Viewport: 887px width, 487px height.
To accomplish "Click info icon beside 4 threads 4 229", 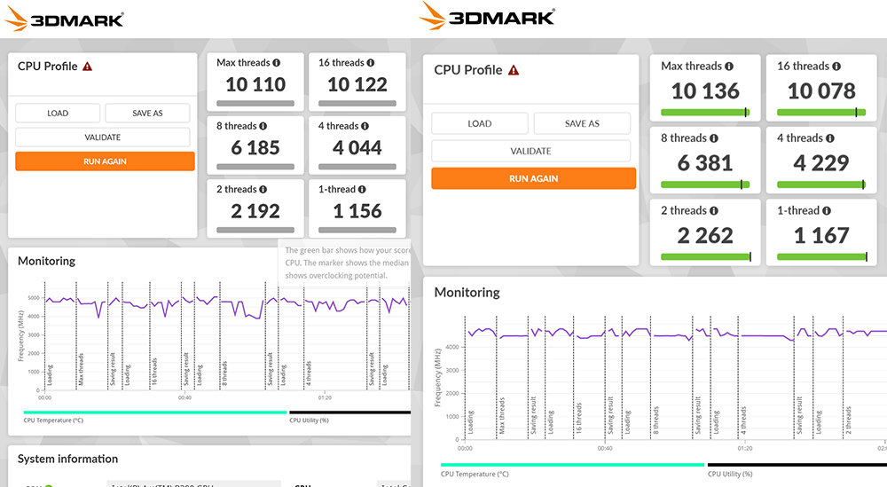I will coord(830,138).
